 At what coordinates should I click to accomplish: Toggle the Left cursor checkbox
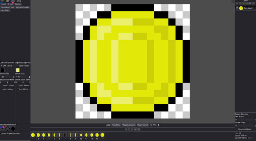coord(2,65)
